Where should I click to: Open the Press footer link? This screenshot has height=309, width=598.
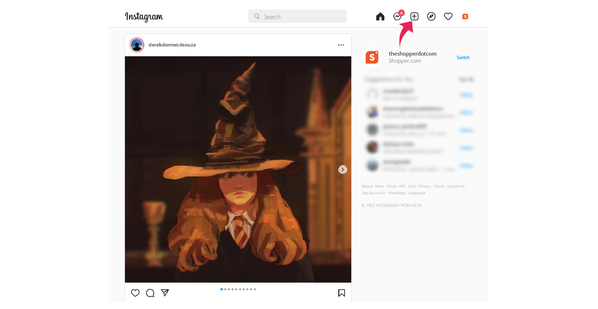[x=391, y=186]
